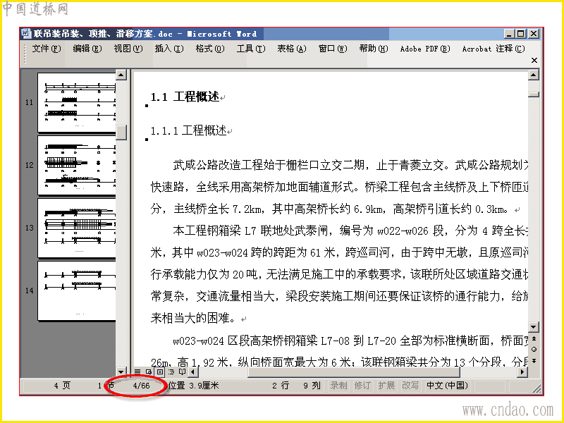Viewport: 564px width, 423px height.
Task: Click the Select Browse Object round button
Action: pyautogui.click(x=534, y=349)
